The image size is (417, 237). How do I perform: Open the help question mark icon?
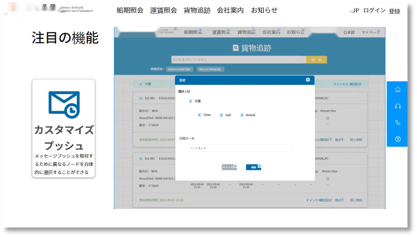[x=397, y=139]
